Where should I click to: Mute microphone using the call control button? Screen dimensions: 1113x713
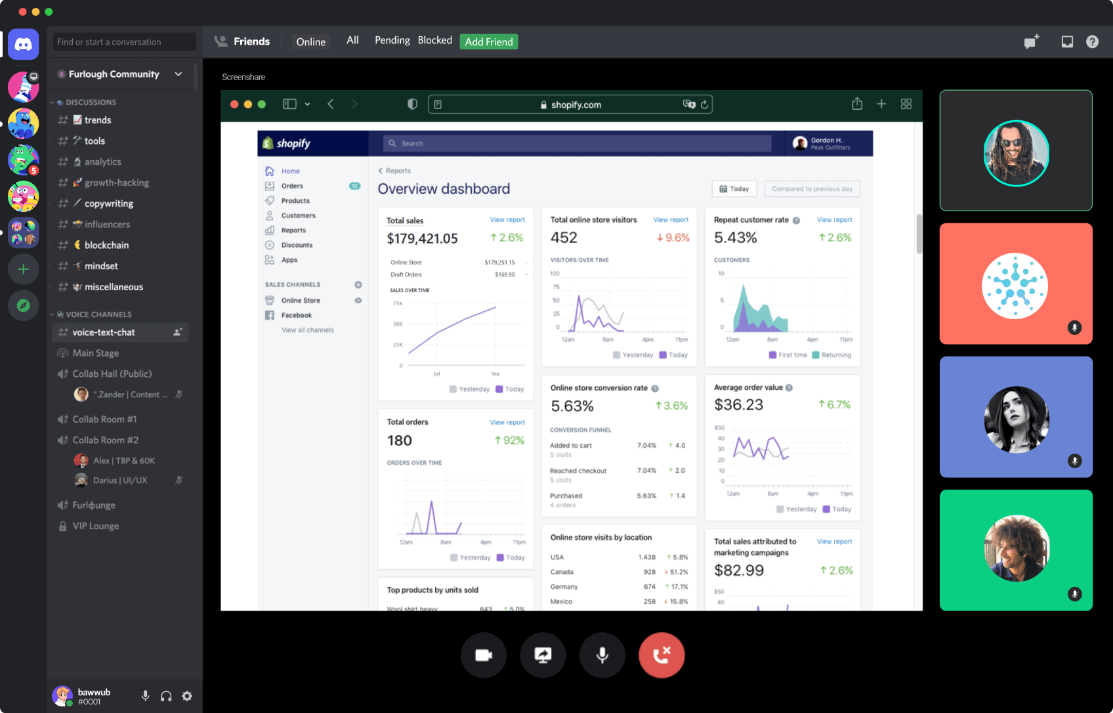(x=602, y=655)
